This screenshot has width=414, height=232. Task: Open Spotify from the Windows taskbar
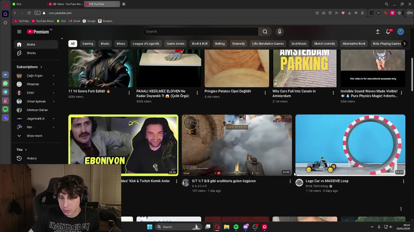point(236,227)
